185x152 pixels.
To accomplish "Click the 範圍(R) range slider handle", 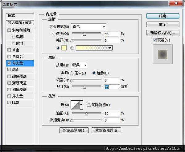I will tap(86, 114).
